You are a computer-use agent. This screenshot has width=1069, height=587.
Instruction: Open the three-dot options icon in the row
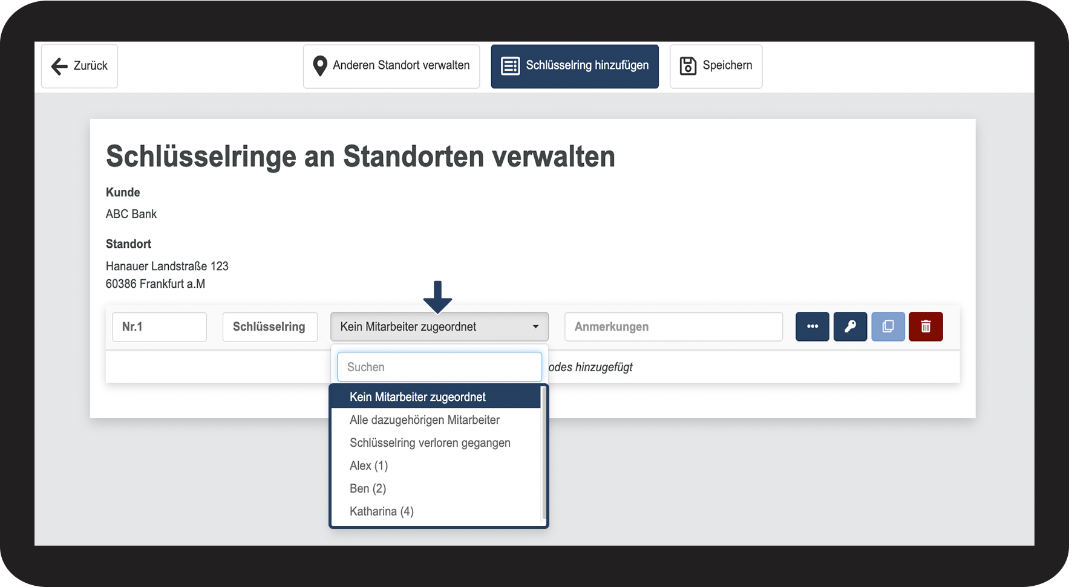pyautogui.click(x=812, y=326)
